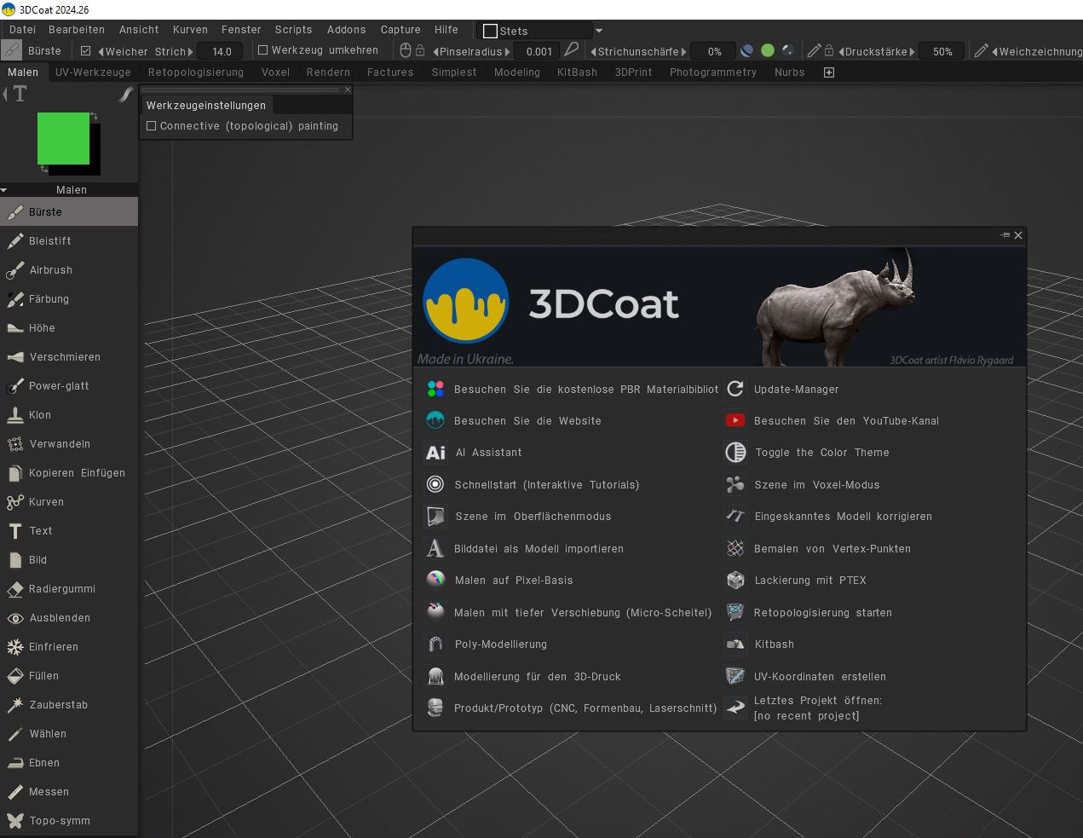Screen dimensions: 1083x838
Task: Switch to the Photogrammetry tab
Action: point(713,72)
